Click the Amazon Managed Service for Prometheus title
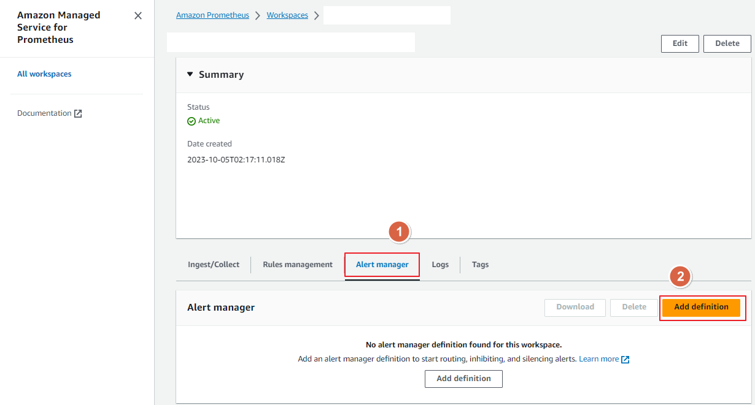The height and width of the screenshot is (405, 755). coord(58,28)
